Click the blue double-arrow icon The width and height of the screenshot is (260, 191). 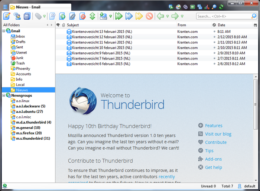129,16
